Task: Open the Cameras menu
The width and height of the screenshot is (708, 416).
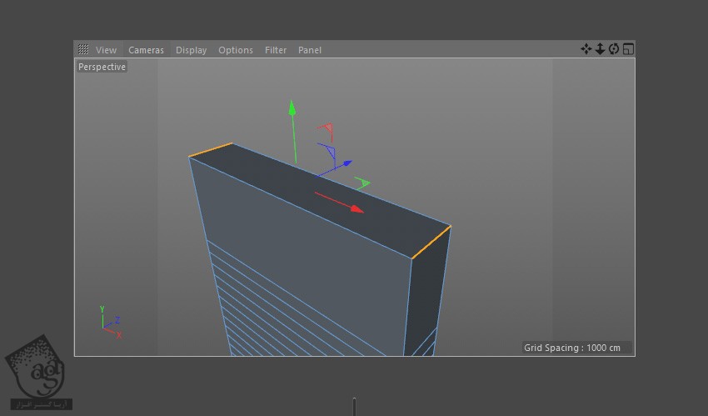Action: (146, 50)
